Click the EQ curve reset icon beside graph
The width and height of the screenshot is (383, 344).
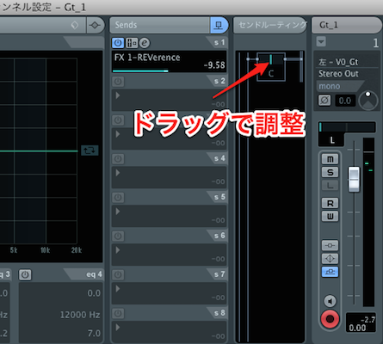(90, 150)
